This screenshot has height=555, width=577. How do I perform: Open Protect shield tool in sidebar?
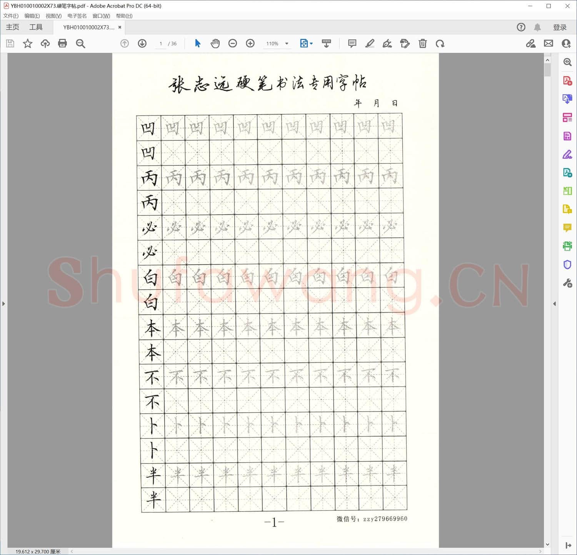pyautogui.click(x=567, y=265)
